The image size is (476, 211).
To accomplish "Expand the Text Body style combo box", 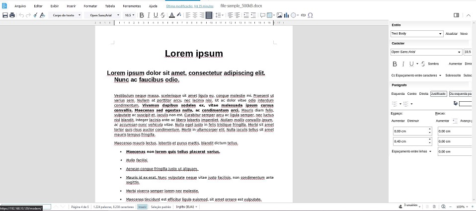I will click(x=440, y=34).
